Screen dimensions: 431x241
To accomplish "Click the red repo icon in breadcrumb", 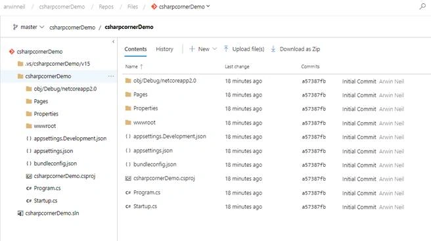I will click(x=154, y=7).
